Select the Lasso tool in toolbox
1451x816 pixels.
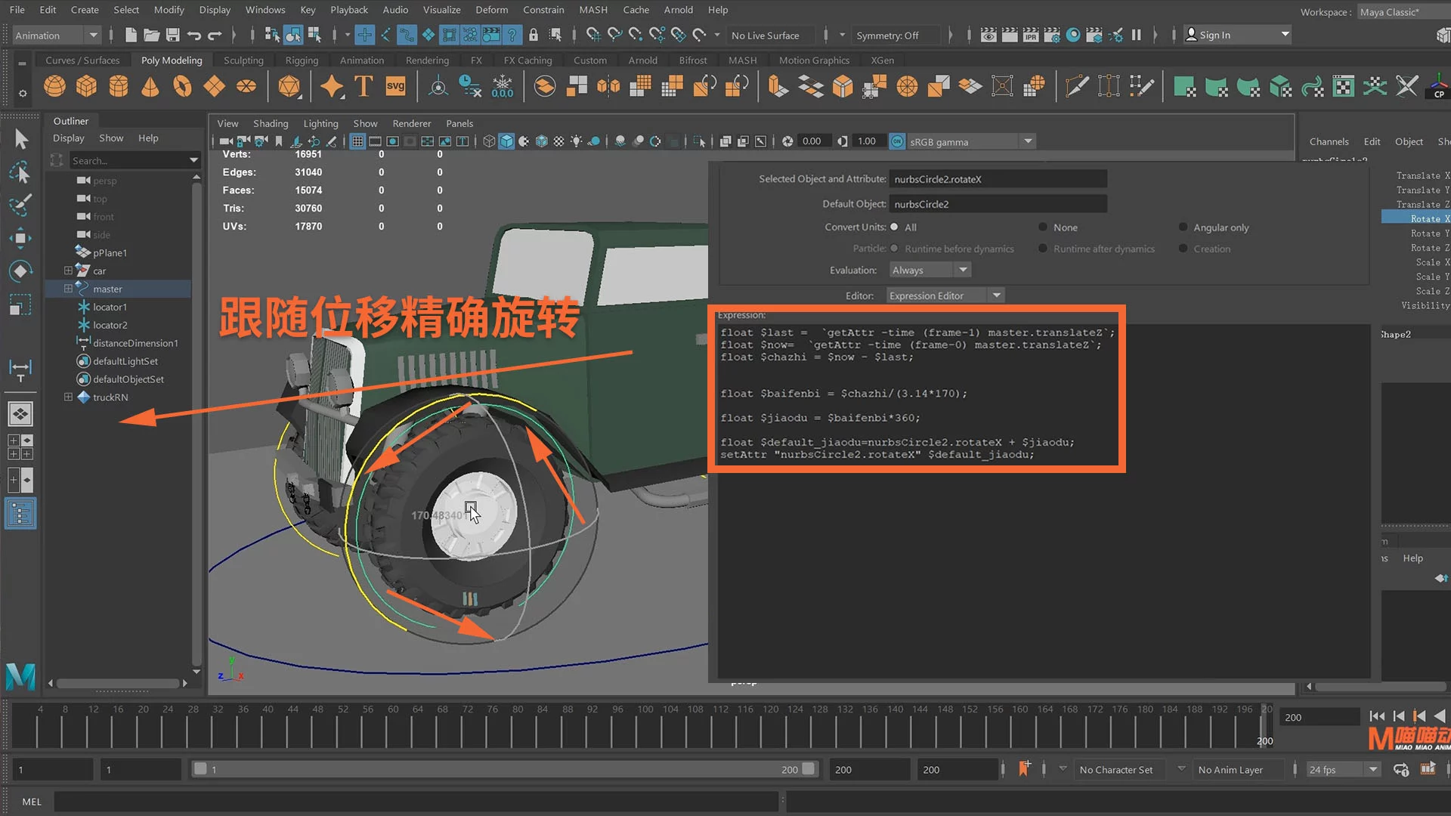point(20,172)
